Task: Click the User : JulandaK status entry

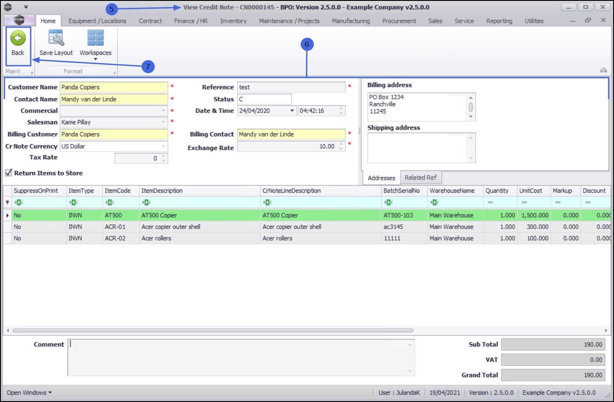Action: click(x=399, y=392)
